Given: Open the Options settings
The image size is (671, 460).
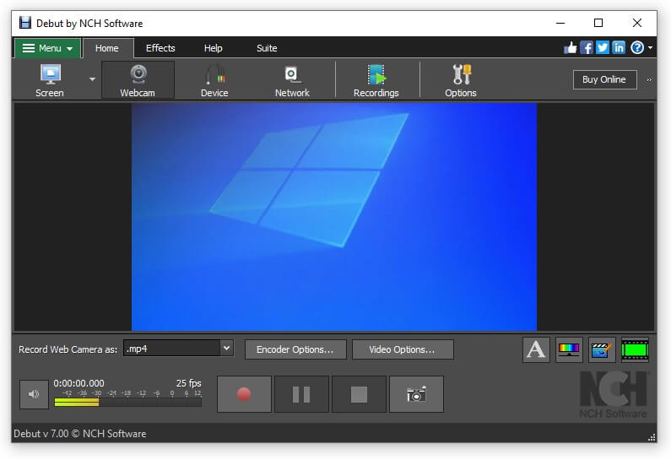Looking at the screenshot, I should point(461,80).
